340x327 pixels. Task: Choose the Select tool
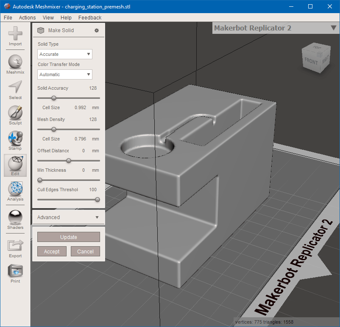tap(15, 88)
